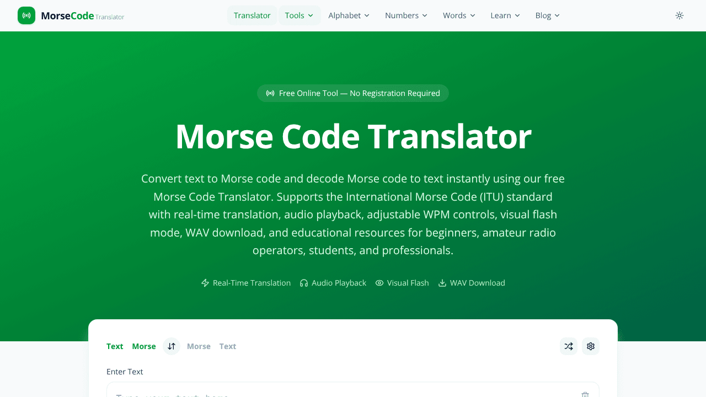Open translator settings gear icon
706x397 pixels.
(591, 346)
